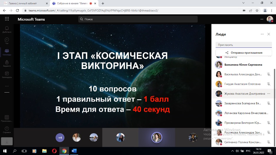Click muted mic icon beside Васильева Александра

pos(268,75)
